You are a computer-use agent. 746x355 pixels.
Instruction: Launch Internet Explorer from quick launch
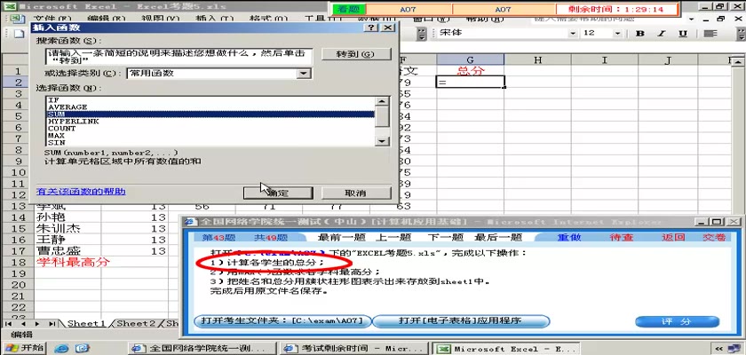click(x=61, y=349)
